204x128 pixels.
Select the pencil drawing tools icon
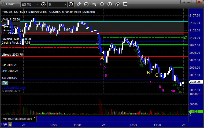pyautogui.click(x=79, y=4)
